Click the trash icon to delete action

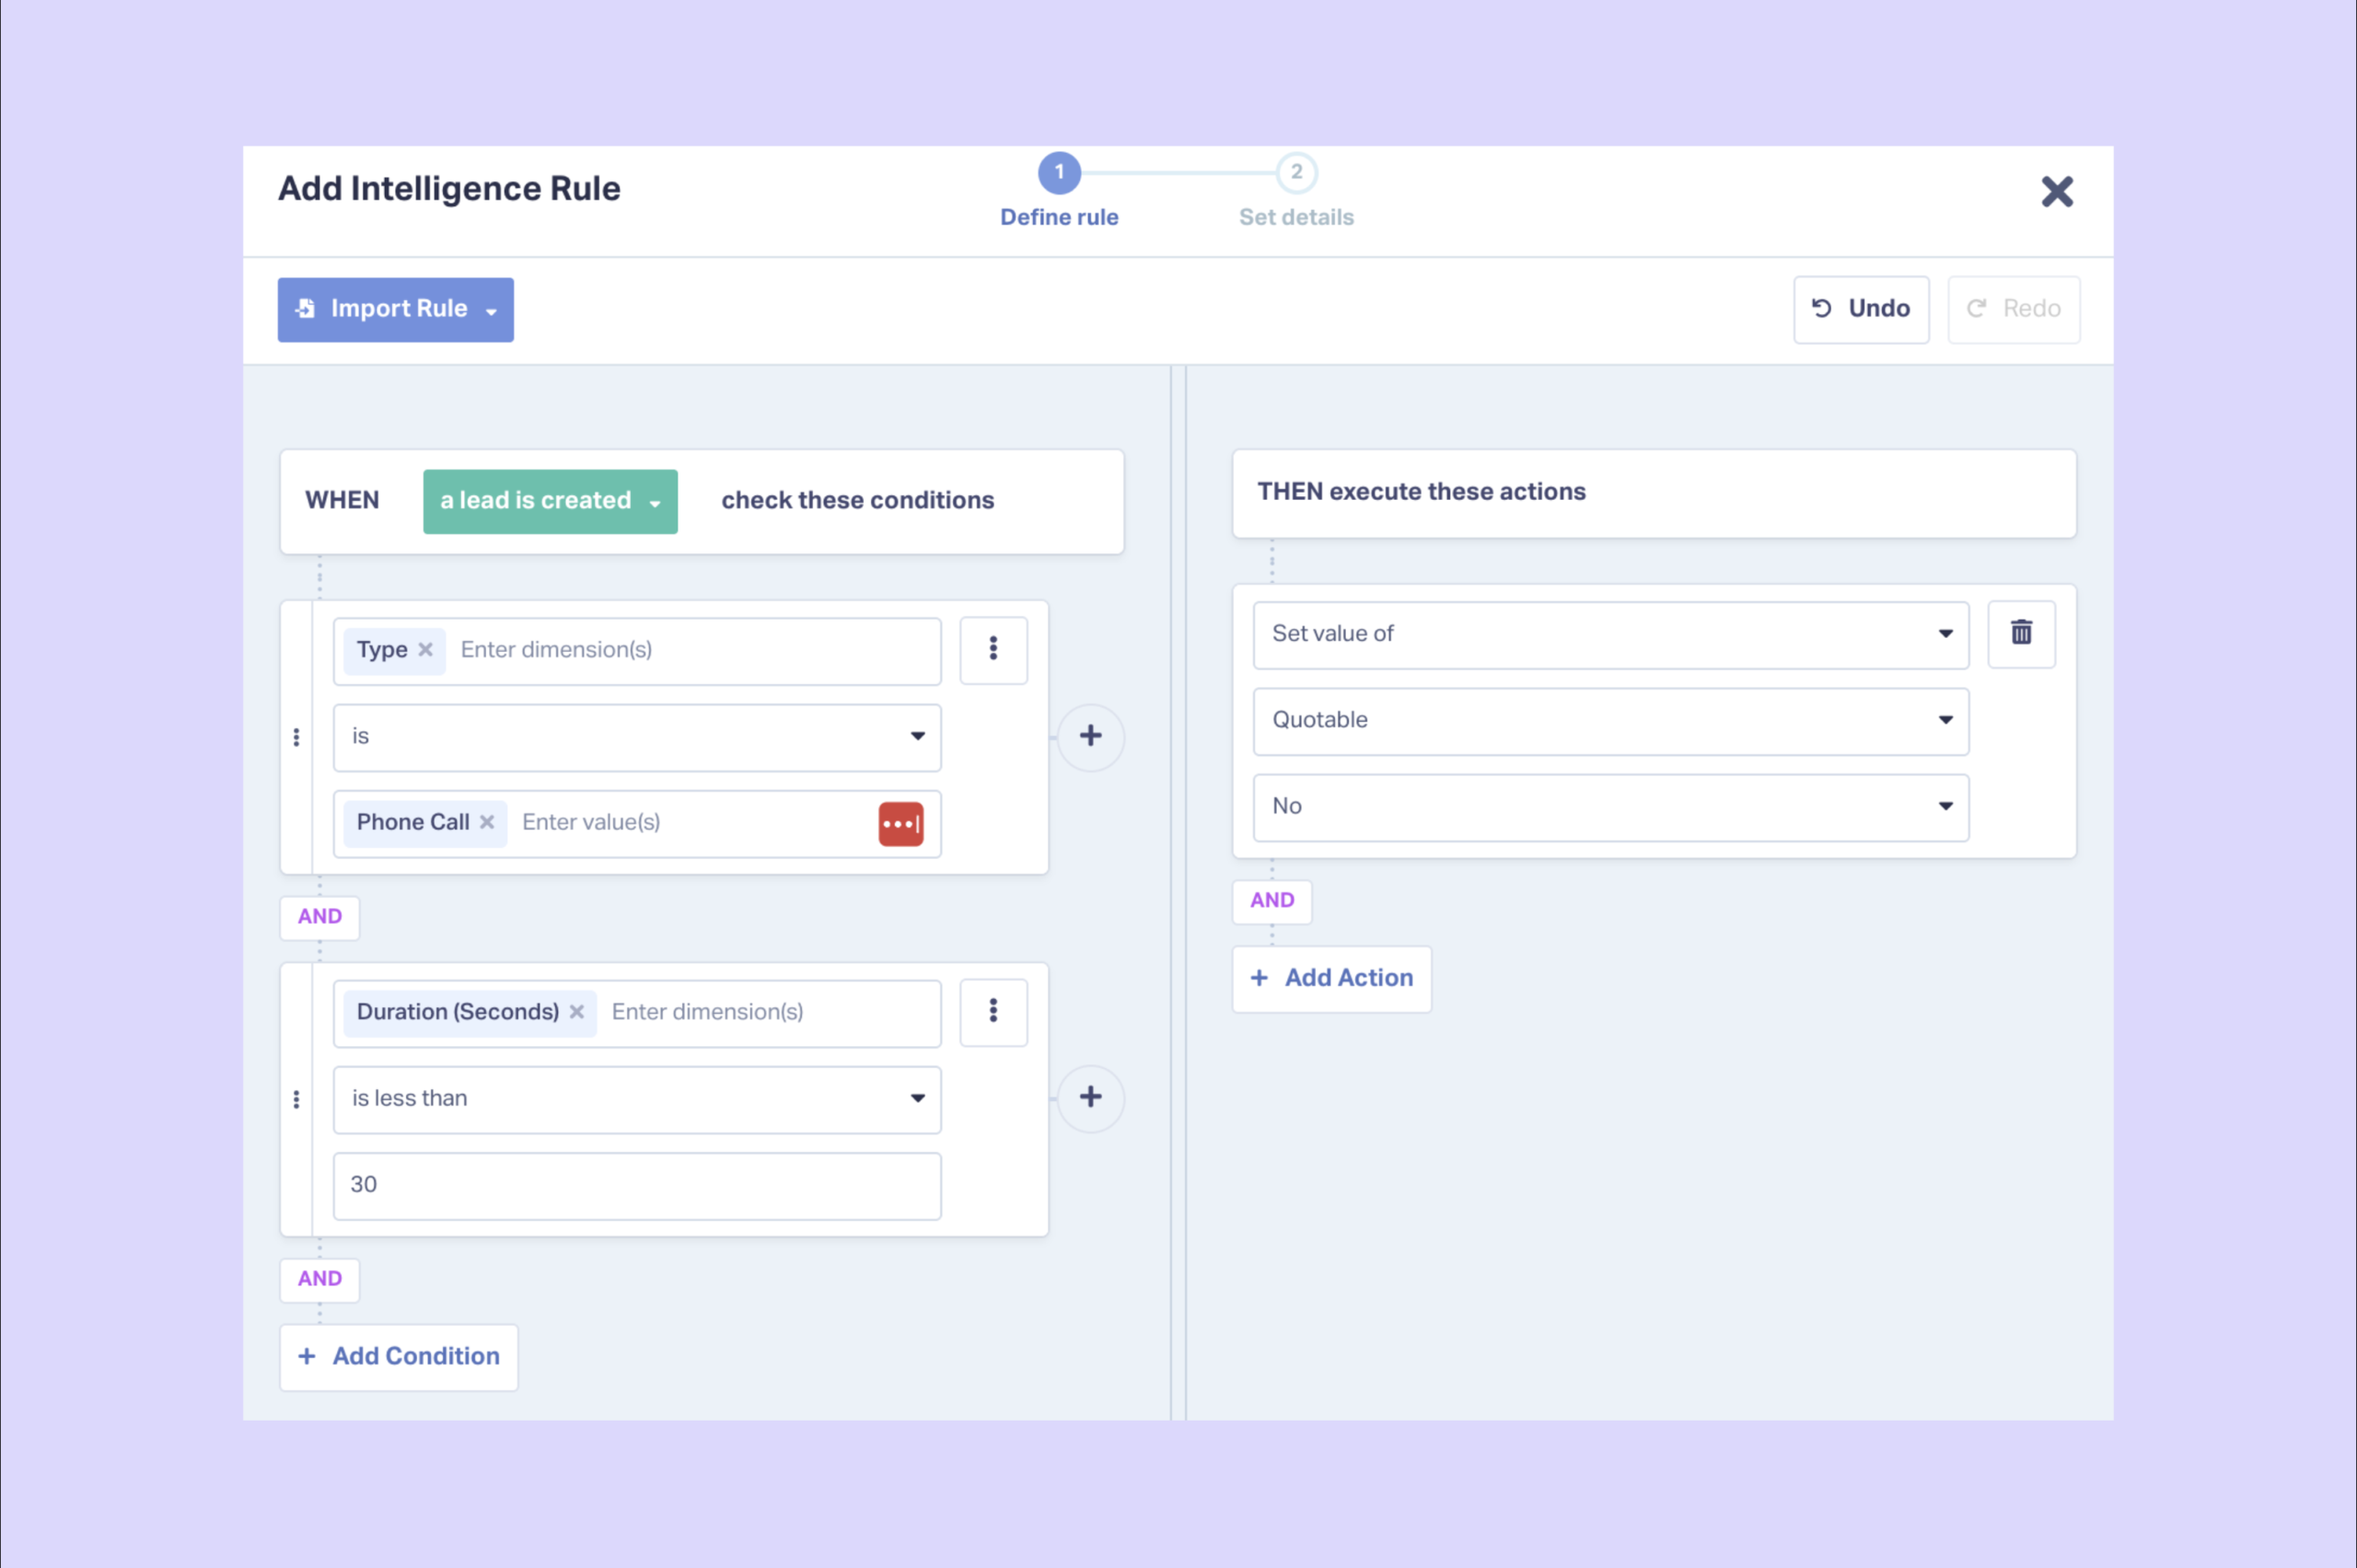(2021, 633)
